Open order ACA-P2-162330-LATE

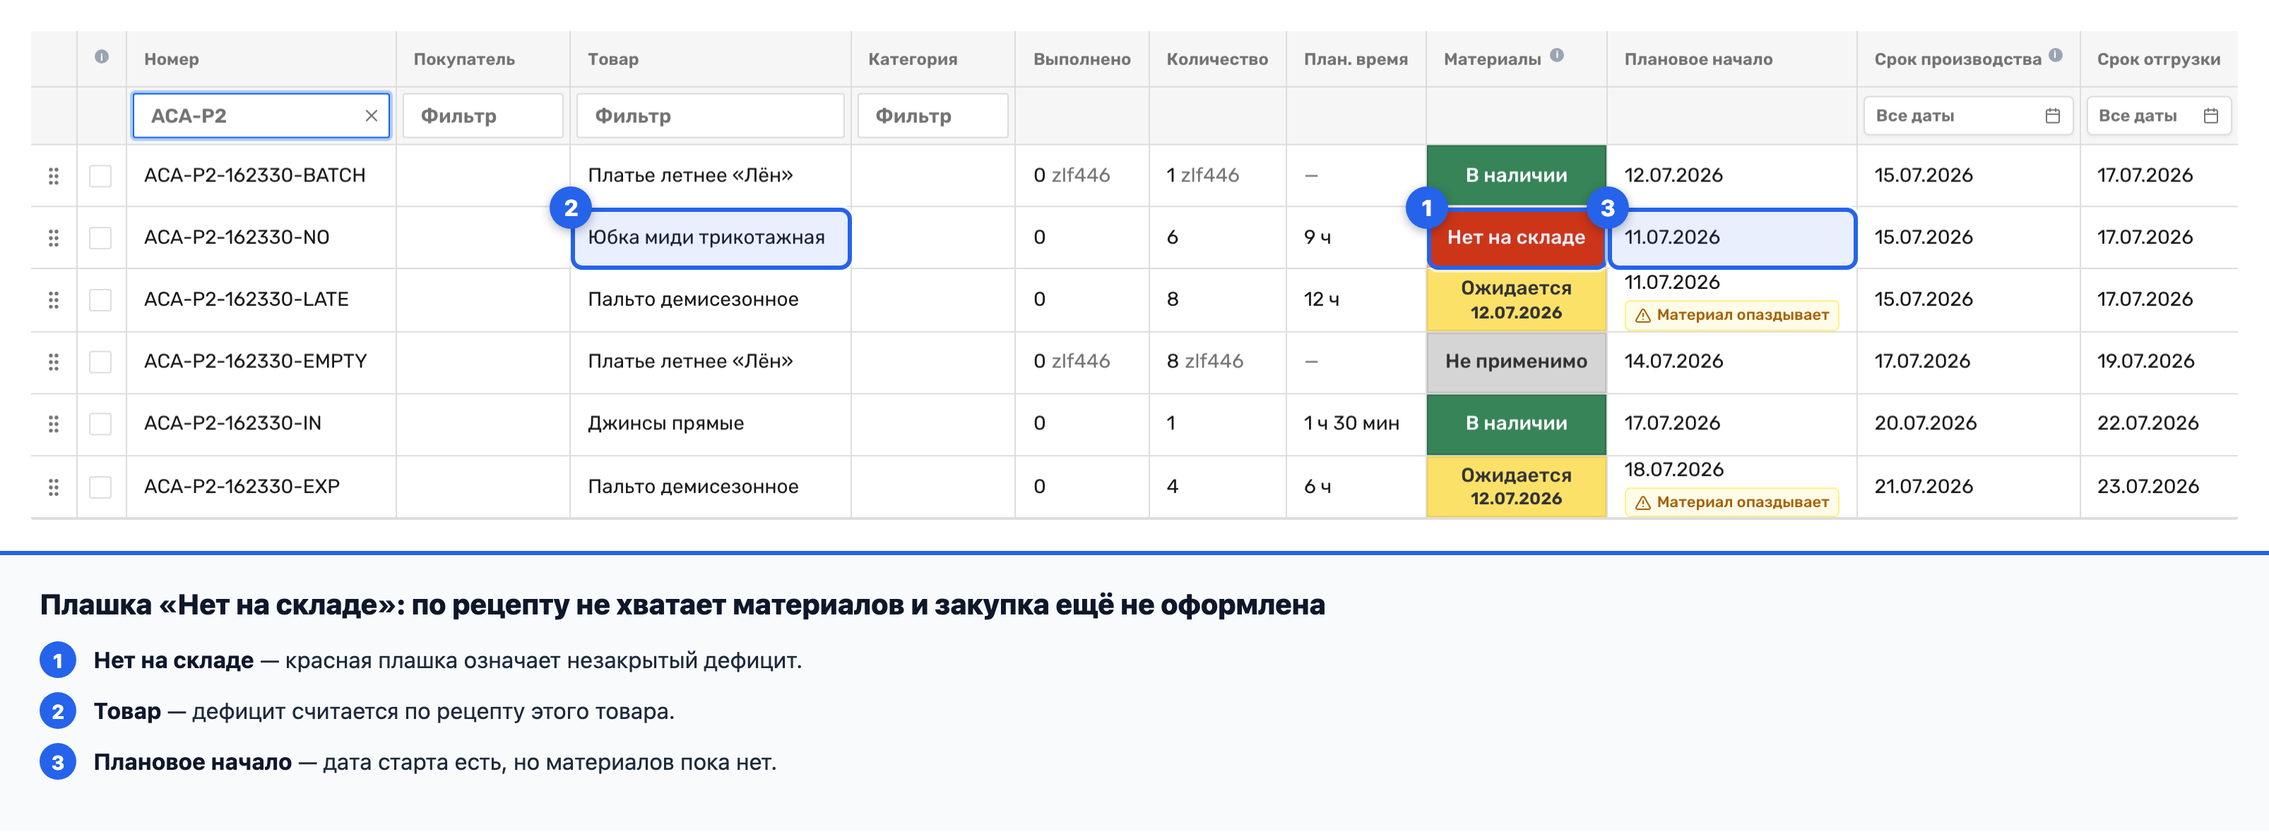246,299
